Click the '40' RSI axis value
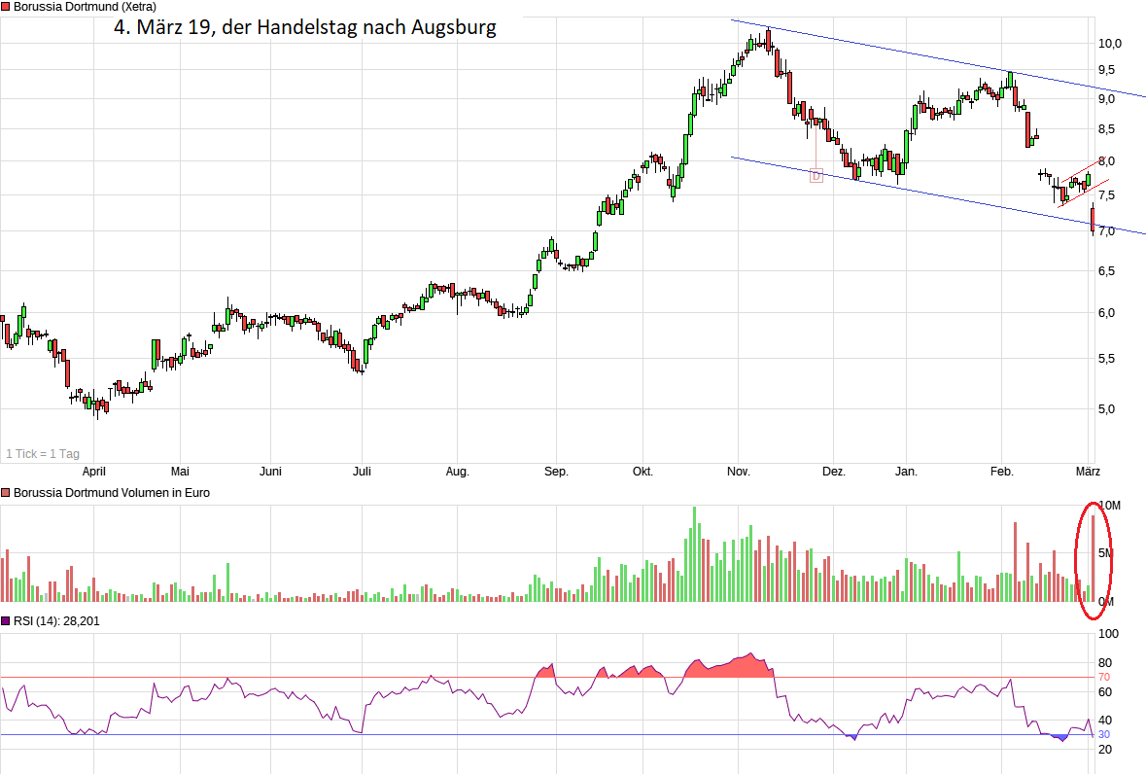 (x=1105, y=721)
